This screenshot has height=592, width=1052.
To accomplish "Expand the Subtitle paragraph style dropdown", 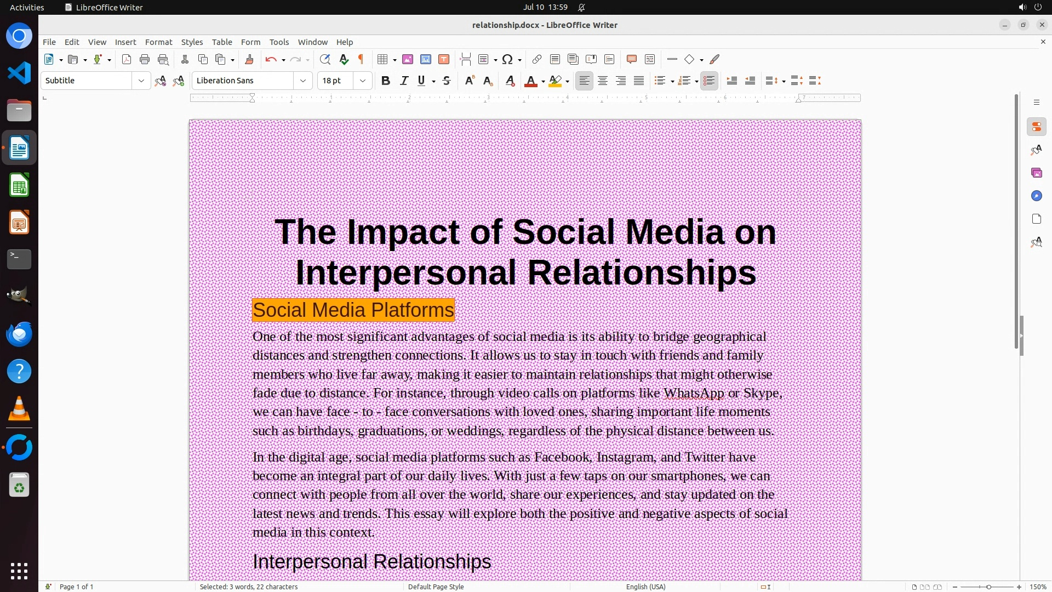I will (x=141, y=81).
